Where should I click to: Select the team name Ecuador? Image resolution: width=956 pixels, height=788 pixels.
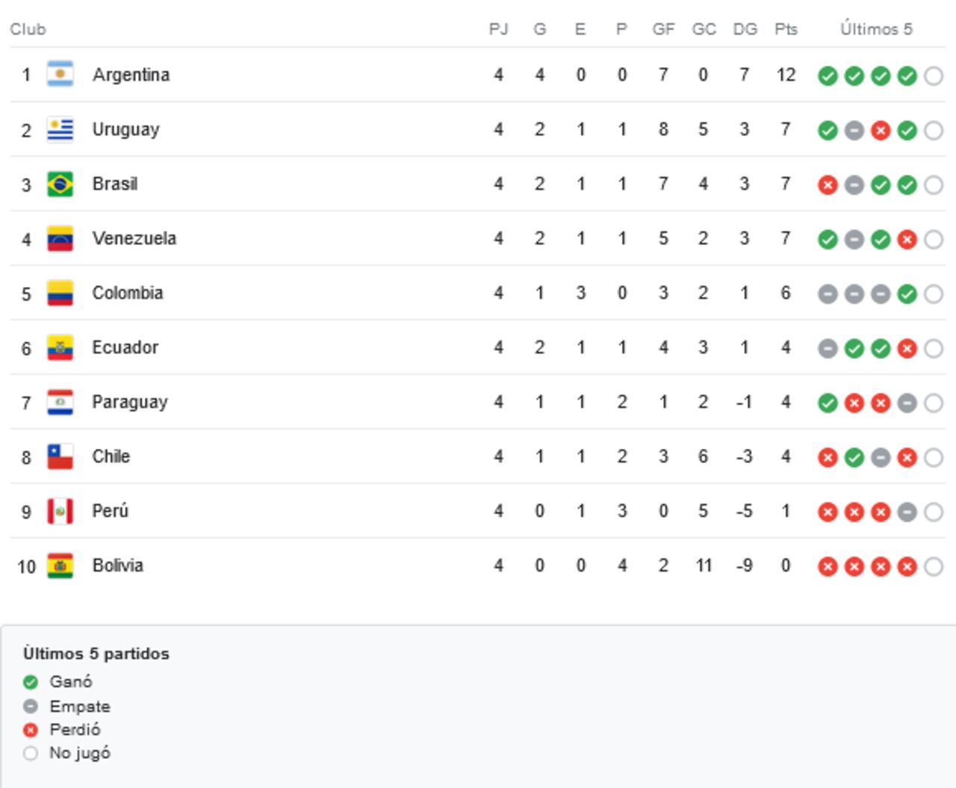(x=125, y=347)
